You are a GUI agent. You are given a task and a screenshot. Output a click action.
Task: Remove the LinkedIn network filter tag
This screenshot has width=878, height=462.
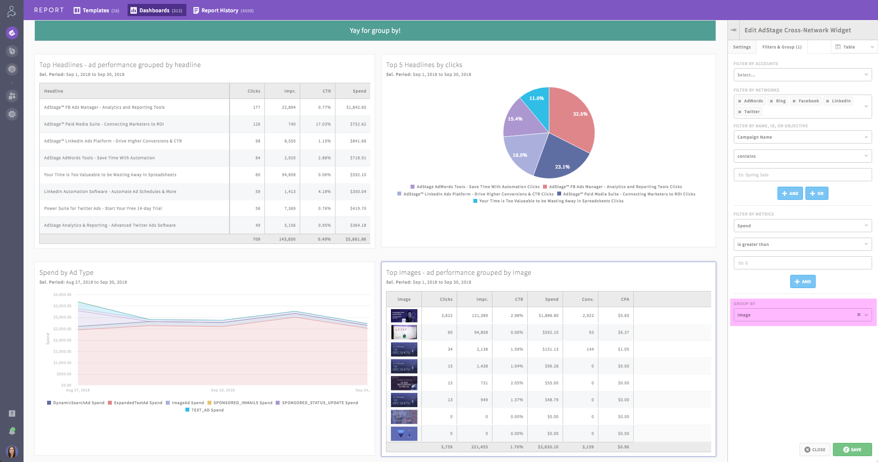(x=827, y=101)
